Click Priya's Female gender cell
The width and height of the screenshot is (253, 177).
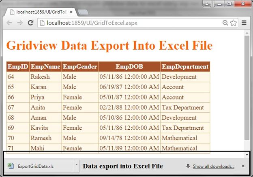click(80, 97)
